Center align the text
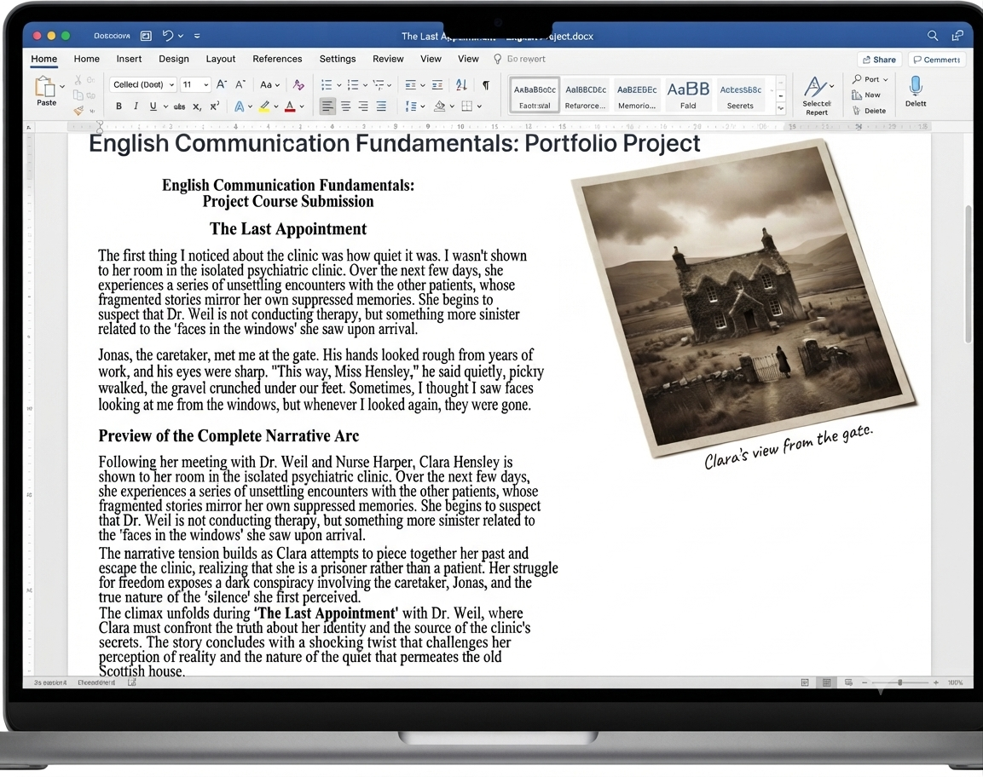This screenshot has width=983, height=777. (x=345, y=106)
